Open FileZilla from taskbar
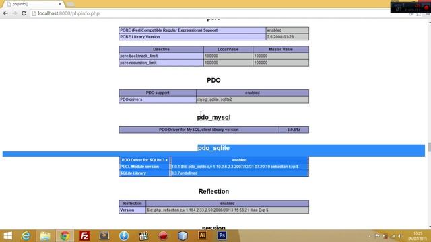Viewport: 431px width, 242px height. click(x=85, y=236)
